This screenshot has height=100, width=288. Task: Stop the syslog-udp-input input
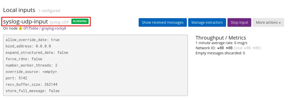(x=239, y=22)
